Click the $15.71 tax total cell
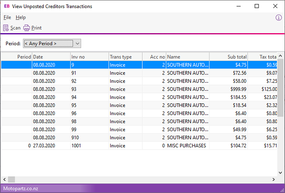 click(263, 146)
